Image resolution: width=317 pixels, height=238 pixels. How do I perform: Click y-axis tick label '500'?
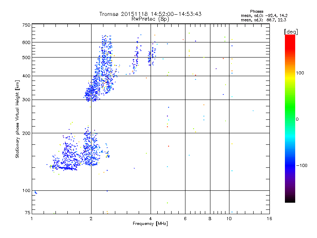26,58
